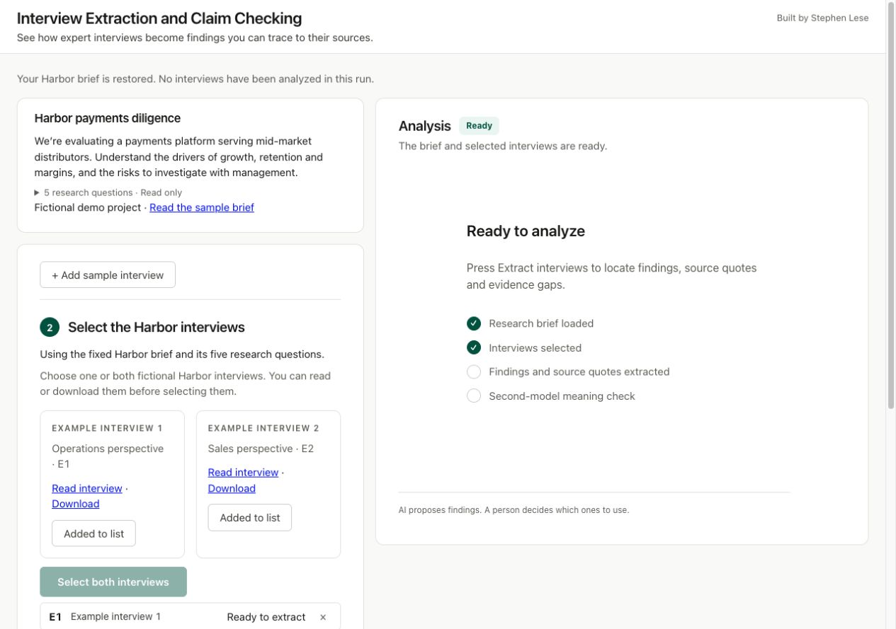
Task: Click the Select the Harbor interviews heading
Action: [157, 328]
